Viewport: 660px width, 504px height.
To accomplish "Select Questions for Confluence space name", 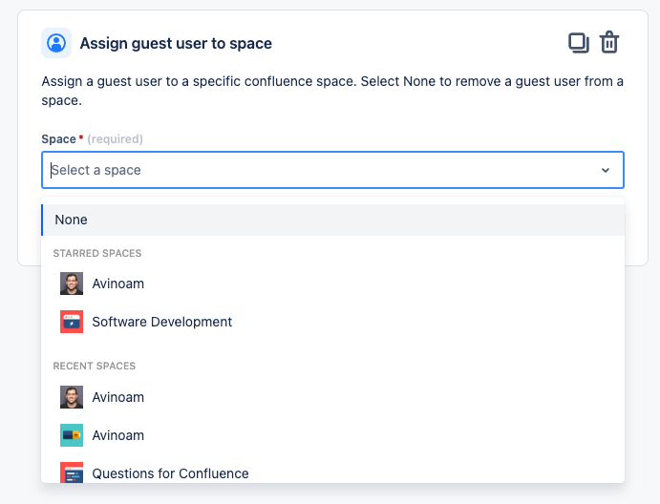I will [x=170, y=473].
